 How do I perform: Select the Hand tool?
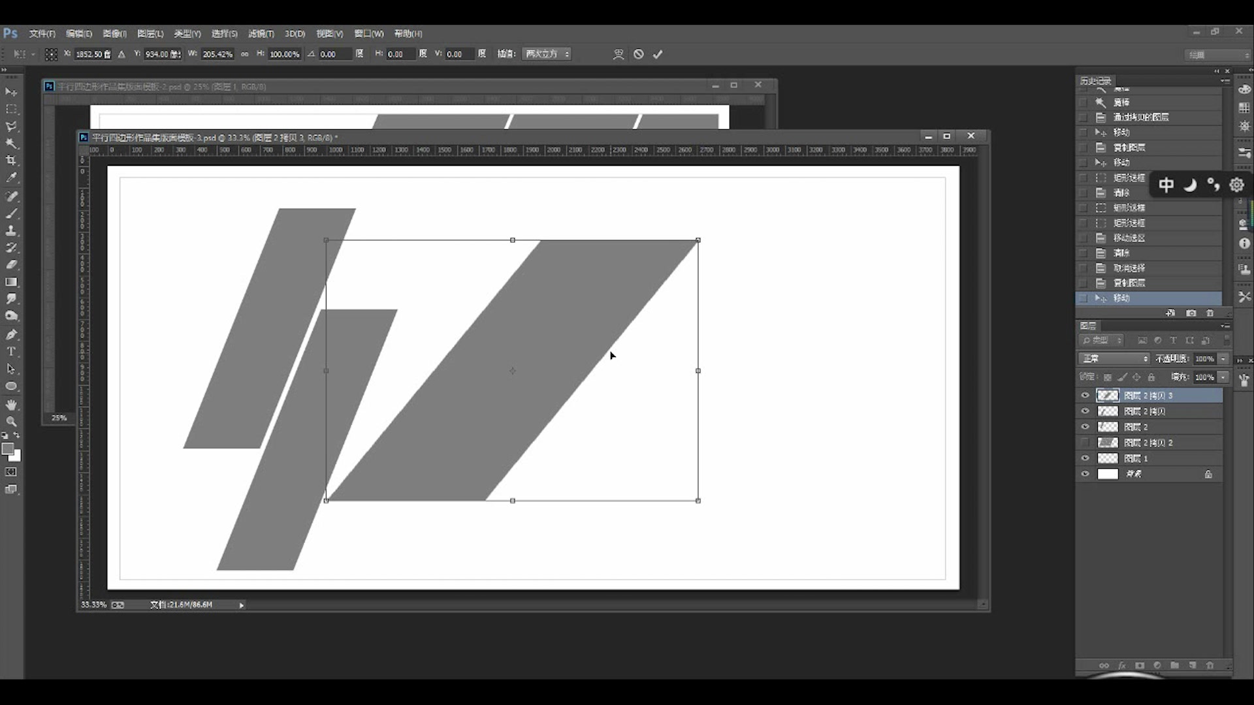pyautogui.click(x=11, y=405)
